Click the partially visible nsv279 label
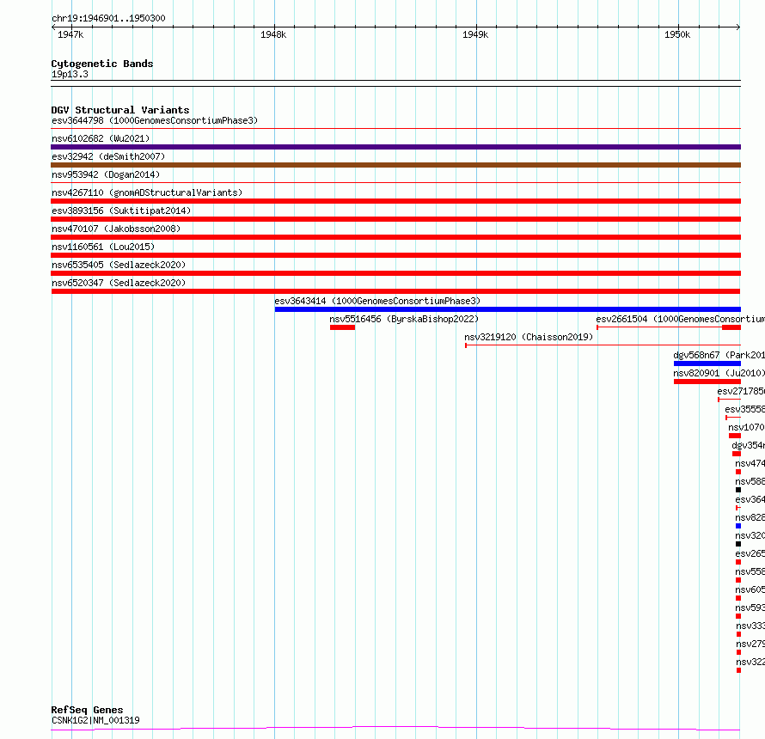The image size is (765, 739). tap(750, 644)
